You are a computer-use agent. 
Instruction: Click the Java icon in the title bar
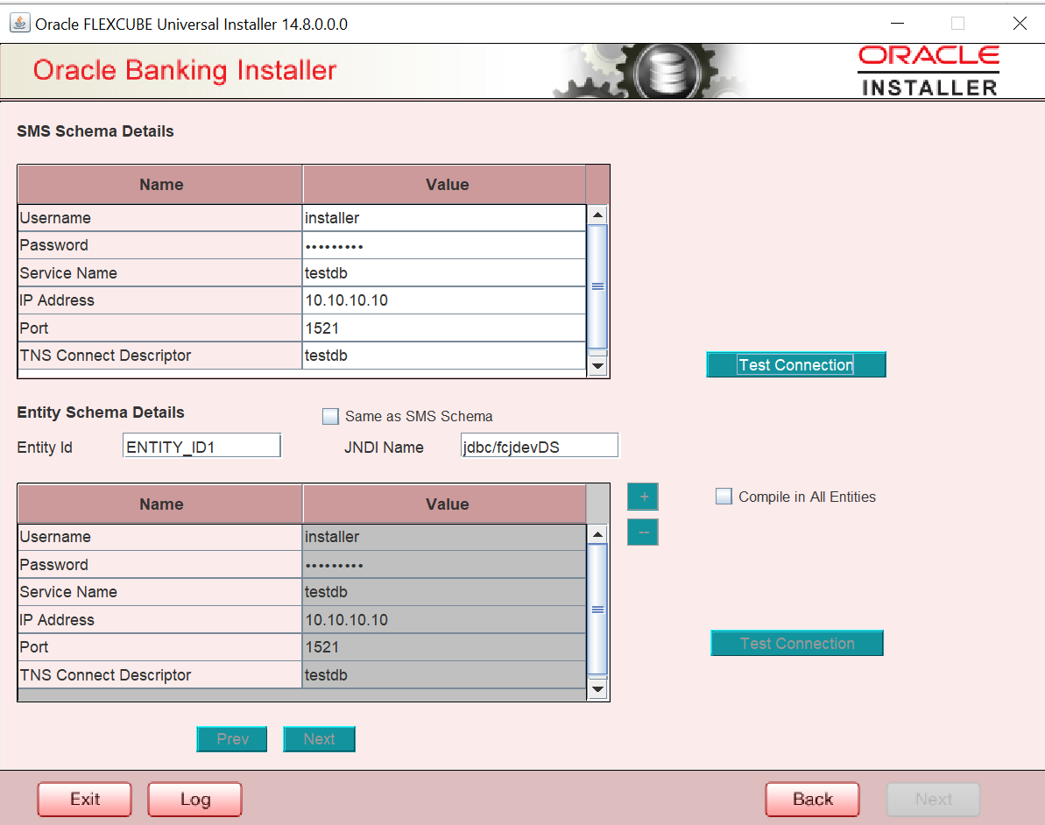18,24
